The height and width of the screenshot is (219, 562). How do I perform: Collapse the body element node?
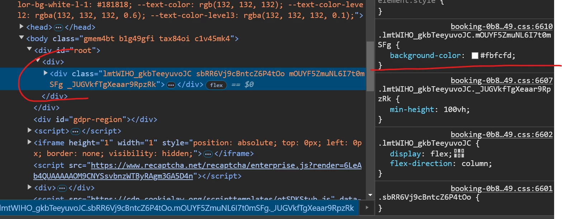[x=22, y=38]
